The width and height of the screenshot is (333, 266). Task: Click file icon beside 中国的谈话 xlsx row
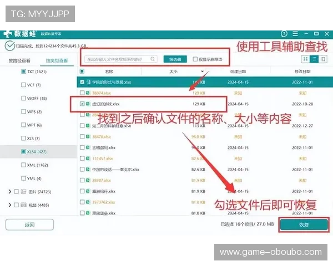pyautogui.click(x=88, y=169)
